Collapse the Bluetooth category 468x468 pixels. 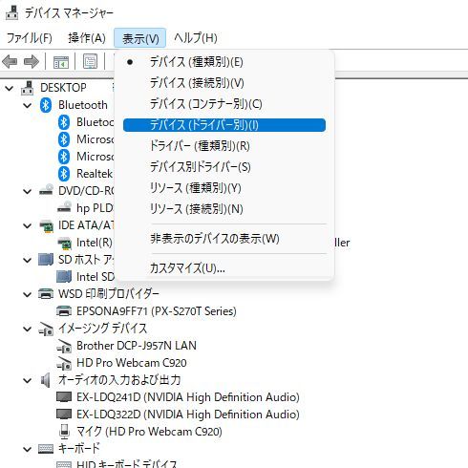(28, 105)
